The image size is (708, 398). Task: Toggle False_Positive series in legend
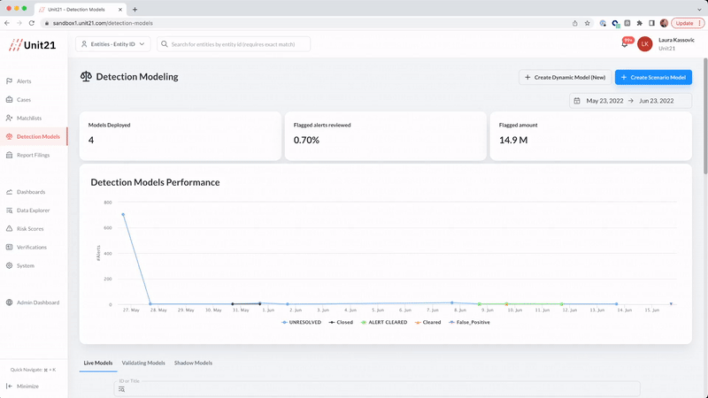[x=469, y=322]
